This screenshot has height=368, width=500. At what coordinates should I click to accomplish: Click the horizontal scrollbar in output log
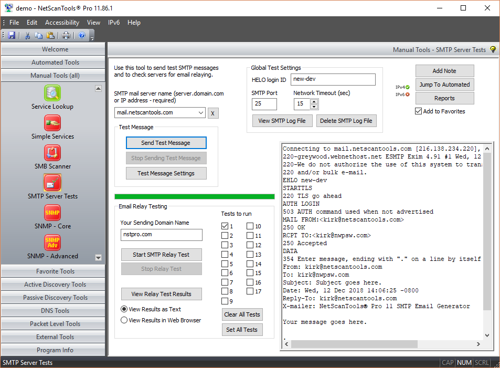pyautogui.click(x=354, y=344)
